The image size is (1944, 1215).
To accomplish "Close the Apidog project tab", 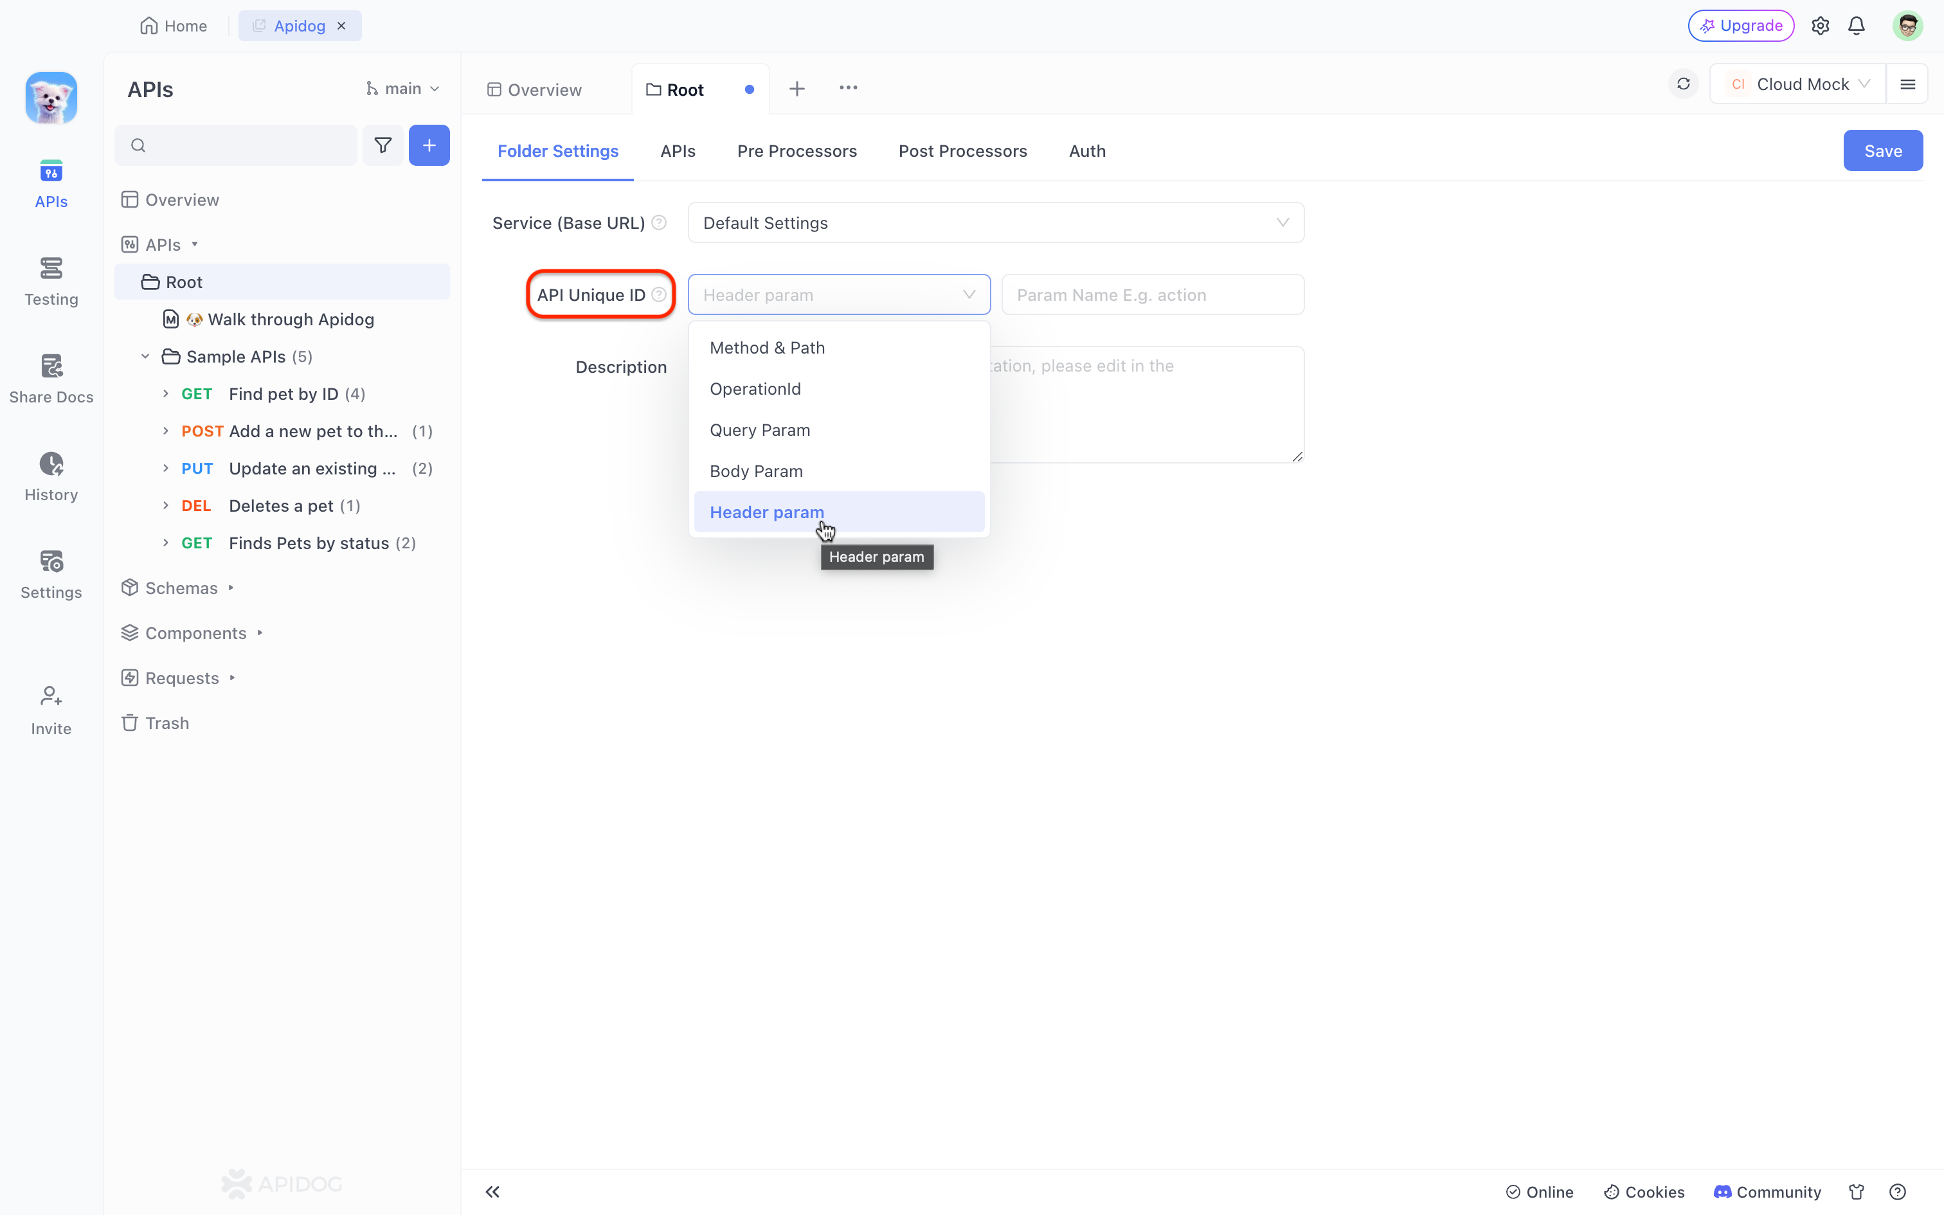I will coord(341,26).
